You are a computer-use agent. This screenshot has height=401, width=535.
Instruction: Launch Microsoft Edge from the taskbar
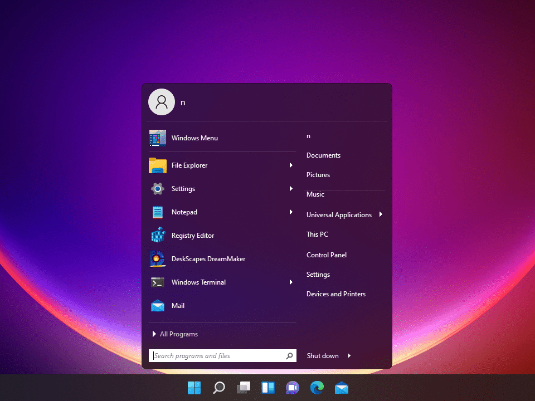point(317,388)
